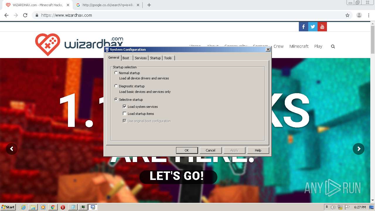
Task: Open the Play menu item
Action: (318, 46)
